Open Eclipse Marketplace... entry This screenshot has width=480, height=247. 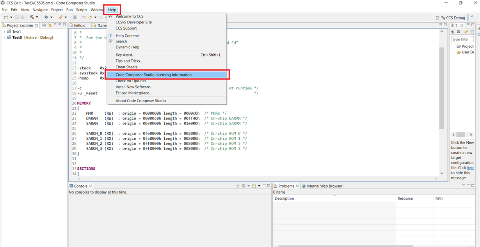(x=167, y=93)
